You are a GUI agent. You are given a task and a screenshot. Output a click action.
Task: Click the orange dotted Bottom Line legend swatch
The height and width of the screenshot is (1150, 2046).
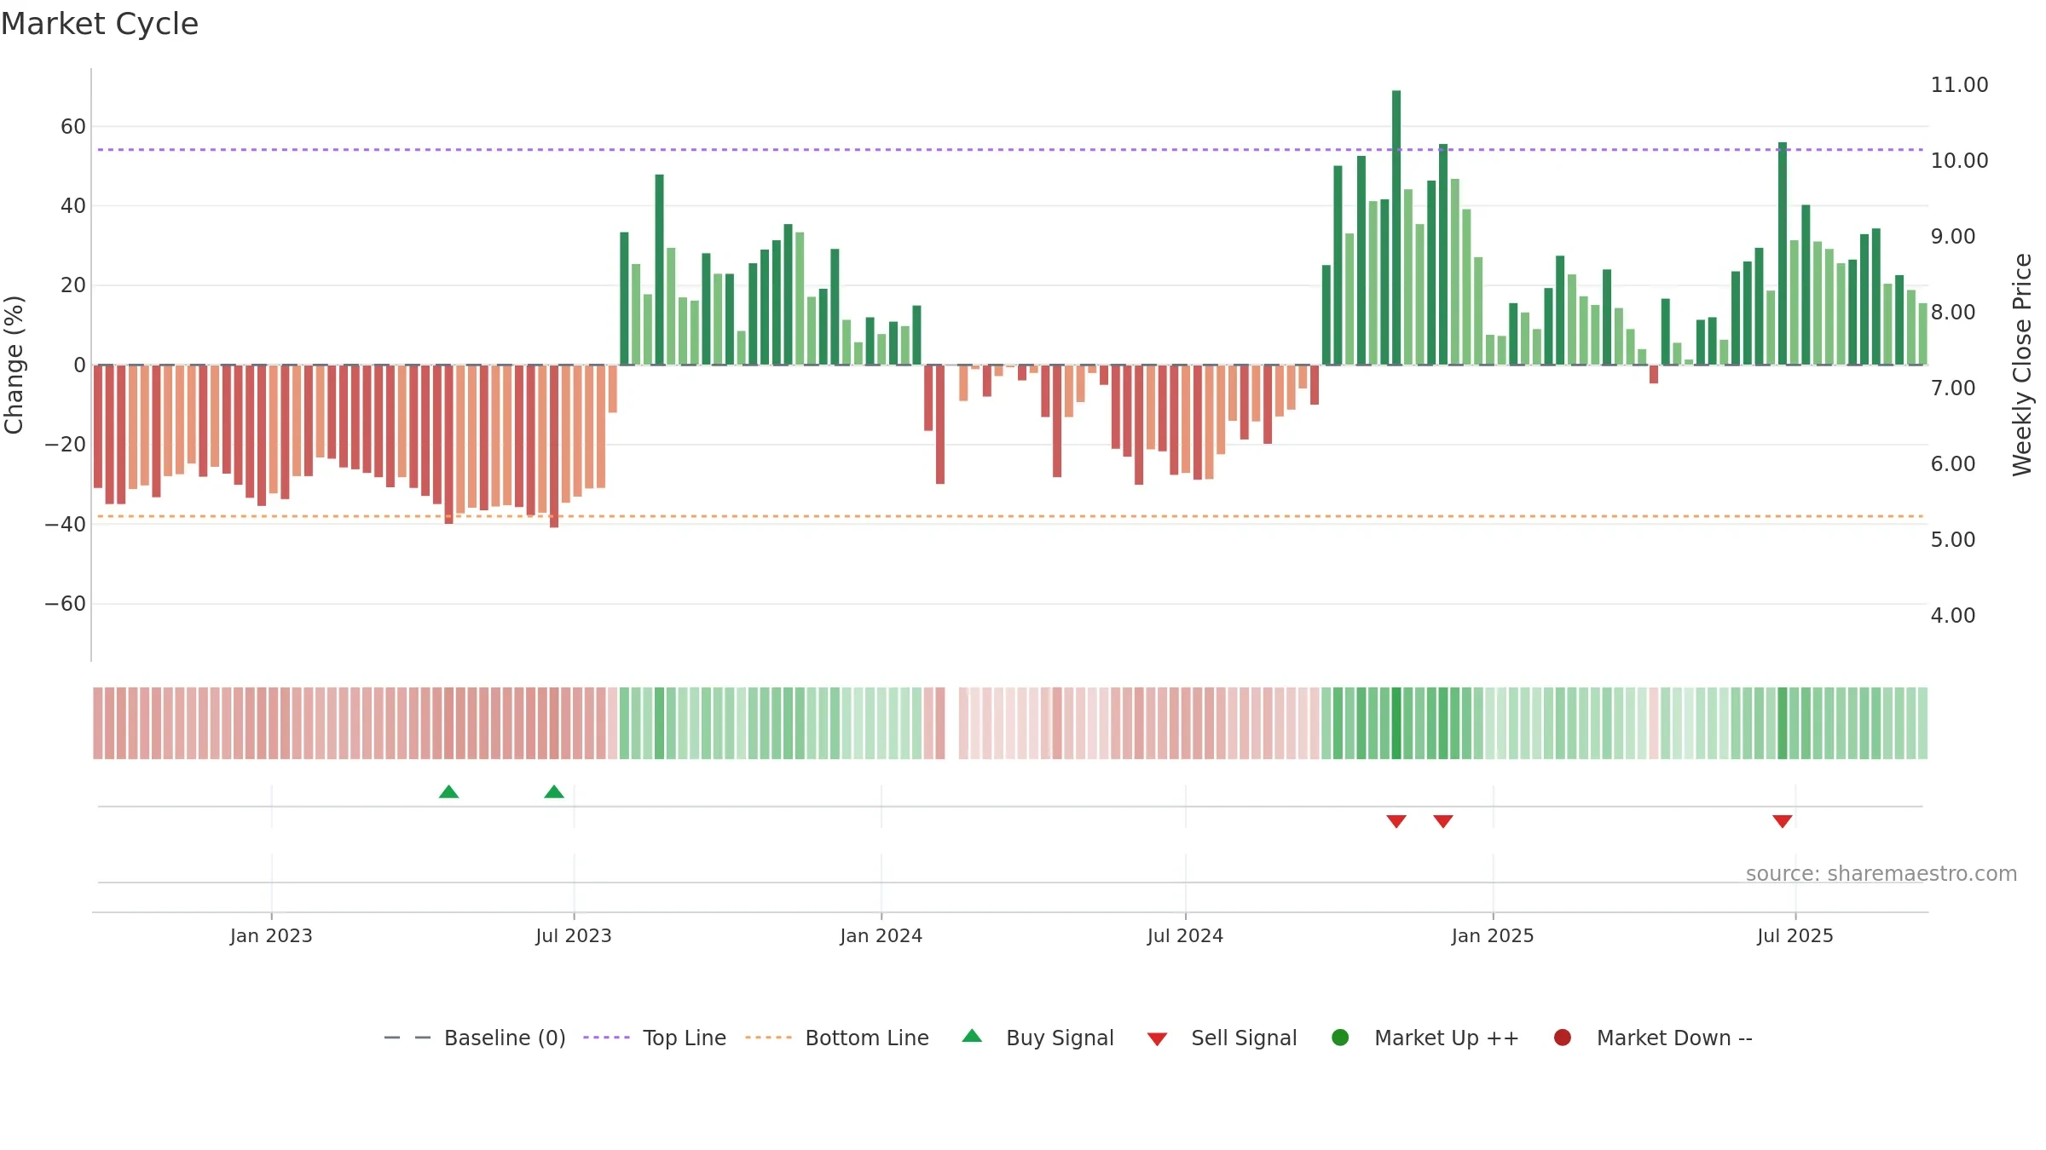tap(768, 1038)
